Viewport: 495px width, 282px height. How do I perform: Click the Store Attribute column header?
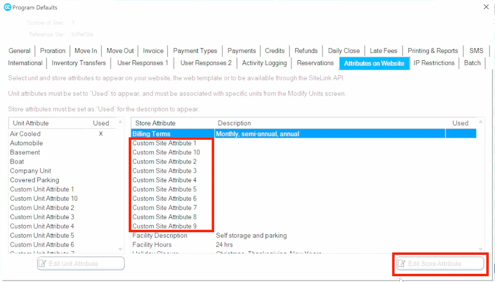pos(155,123)
